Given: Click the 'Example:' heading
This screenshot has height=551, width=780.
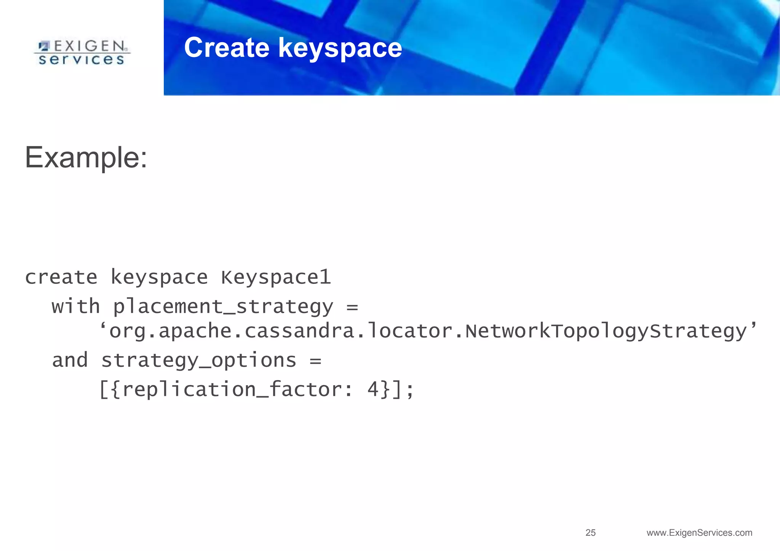Looking at the screenshot, I should click(86, 158).
